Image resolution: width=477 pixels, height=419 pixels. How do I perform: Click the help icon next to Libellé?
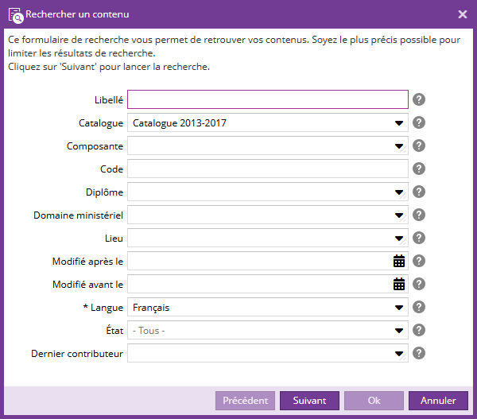419,99
